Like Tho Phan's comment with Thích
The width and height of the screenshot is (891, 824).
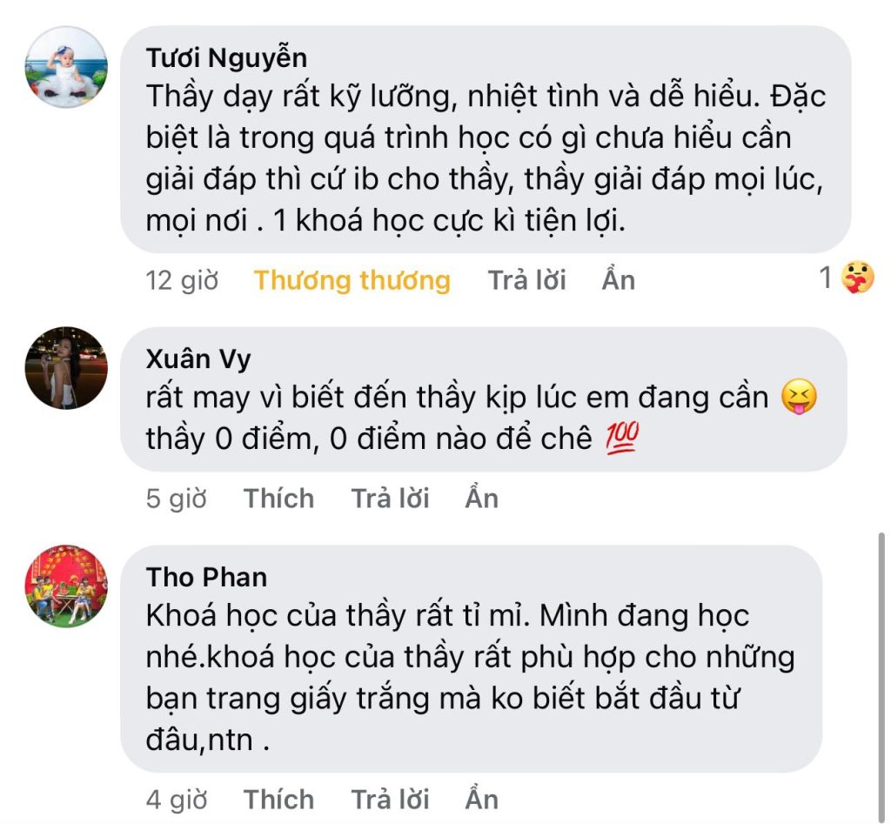point(278,800)
